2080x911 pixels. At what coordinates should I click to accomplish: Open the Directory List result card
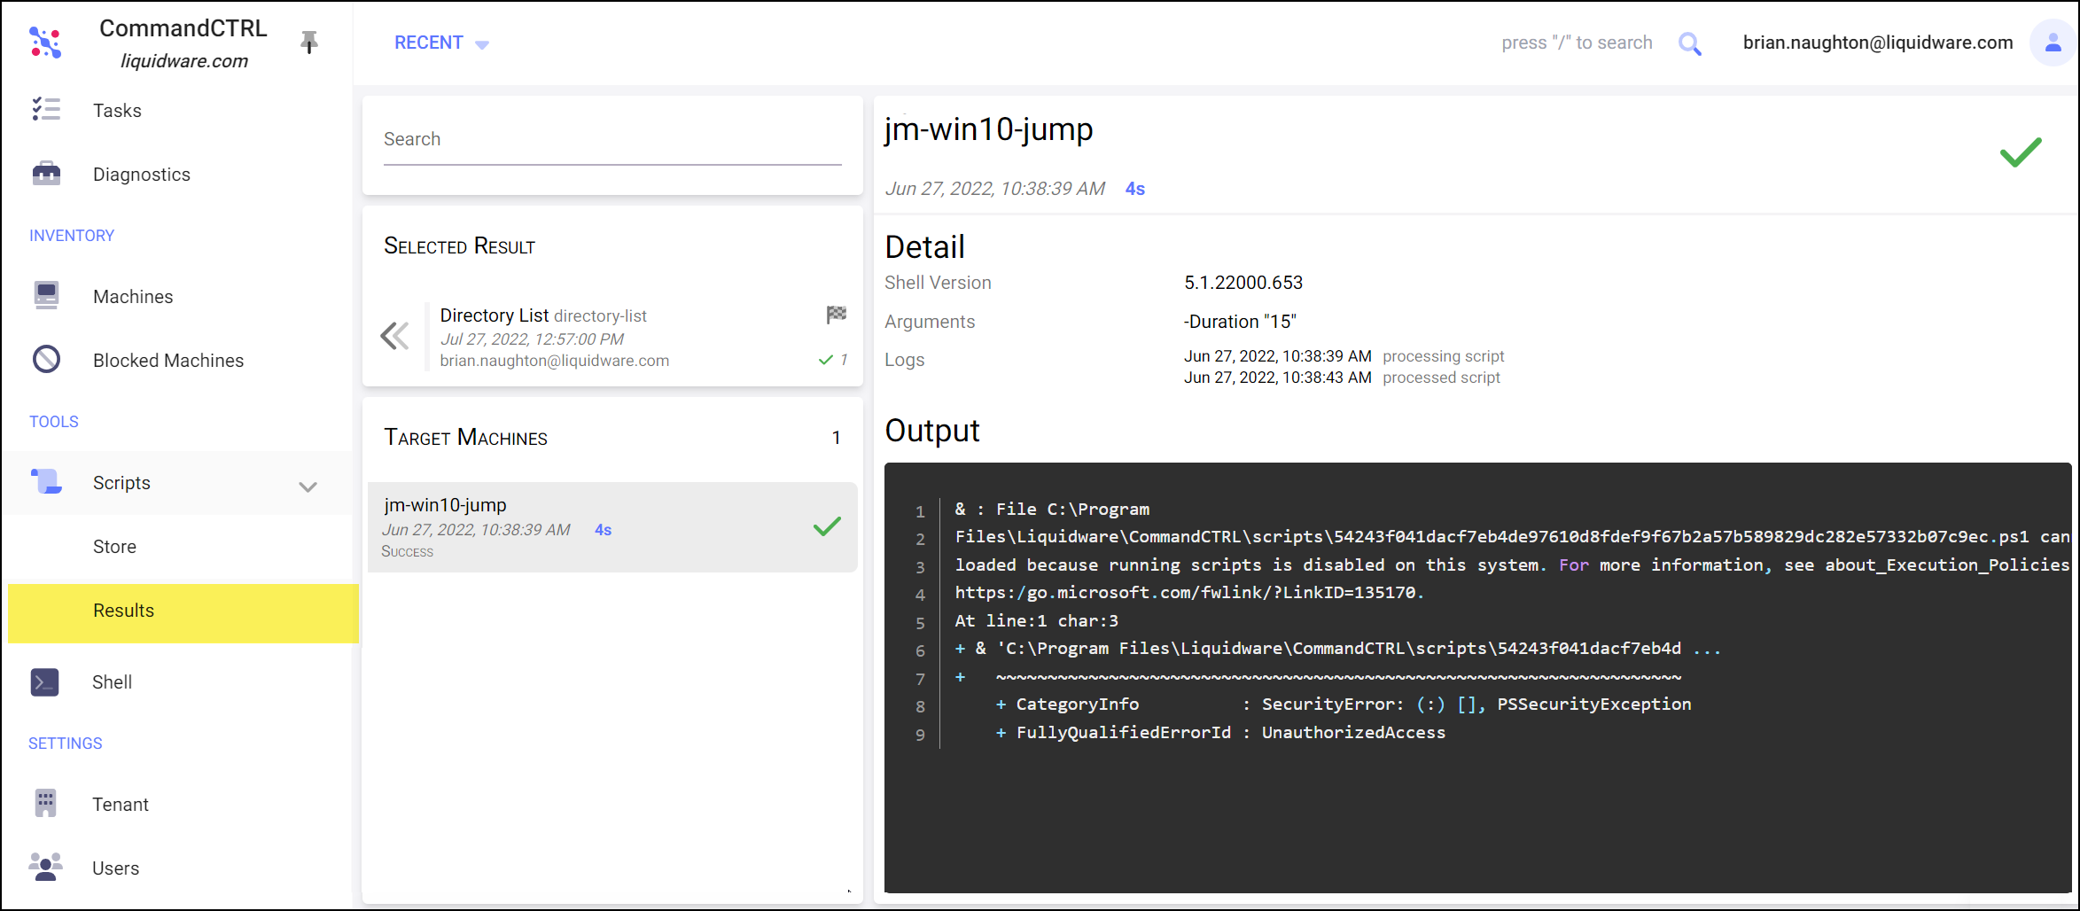pyautogui.click(x=612, y=338)
